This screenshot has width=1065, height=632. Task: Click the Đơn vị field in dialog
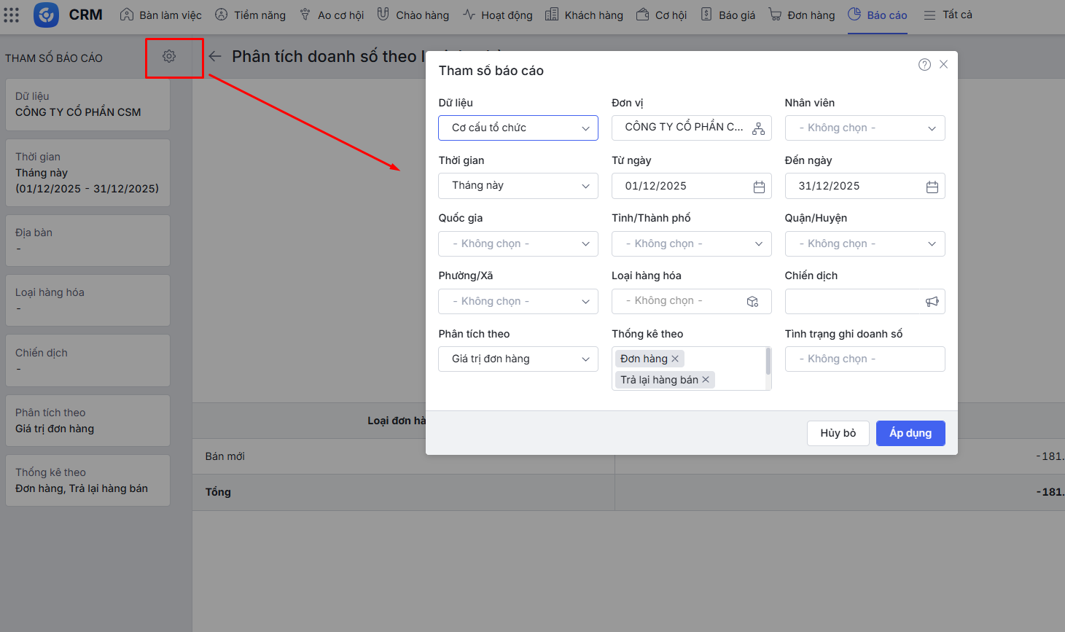pyautogui.click(x=692, y=128)
